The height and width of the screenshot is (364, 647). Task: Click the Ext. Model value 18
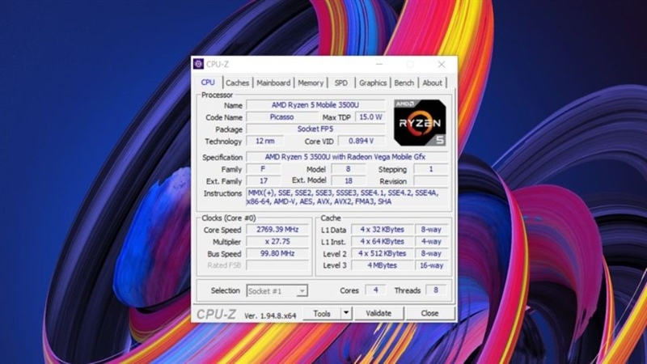349,181
